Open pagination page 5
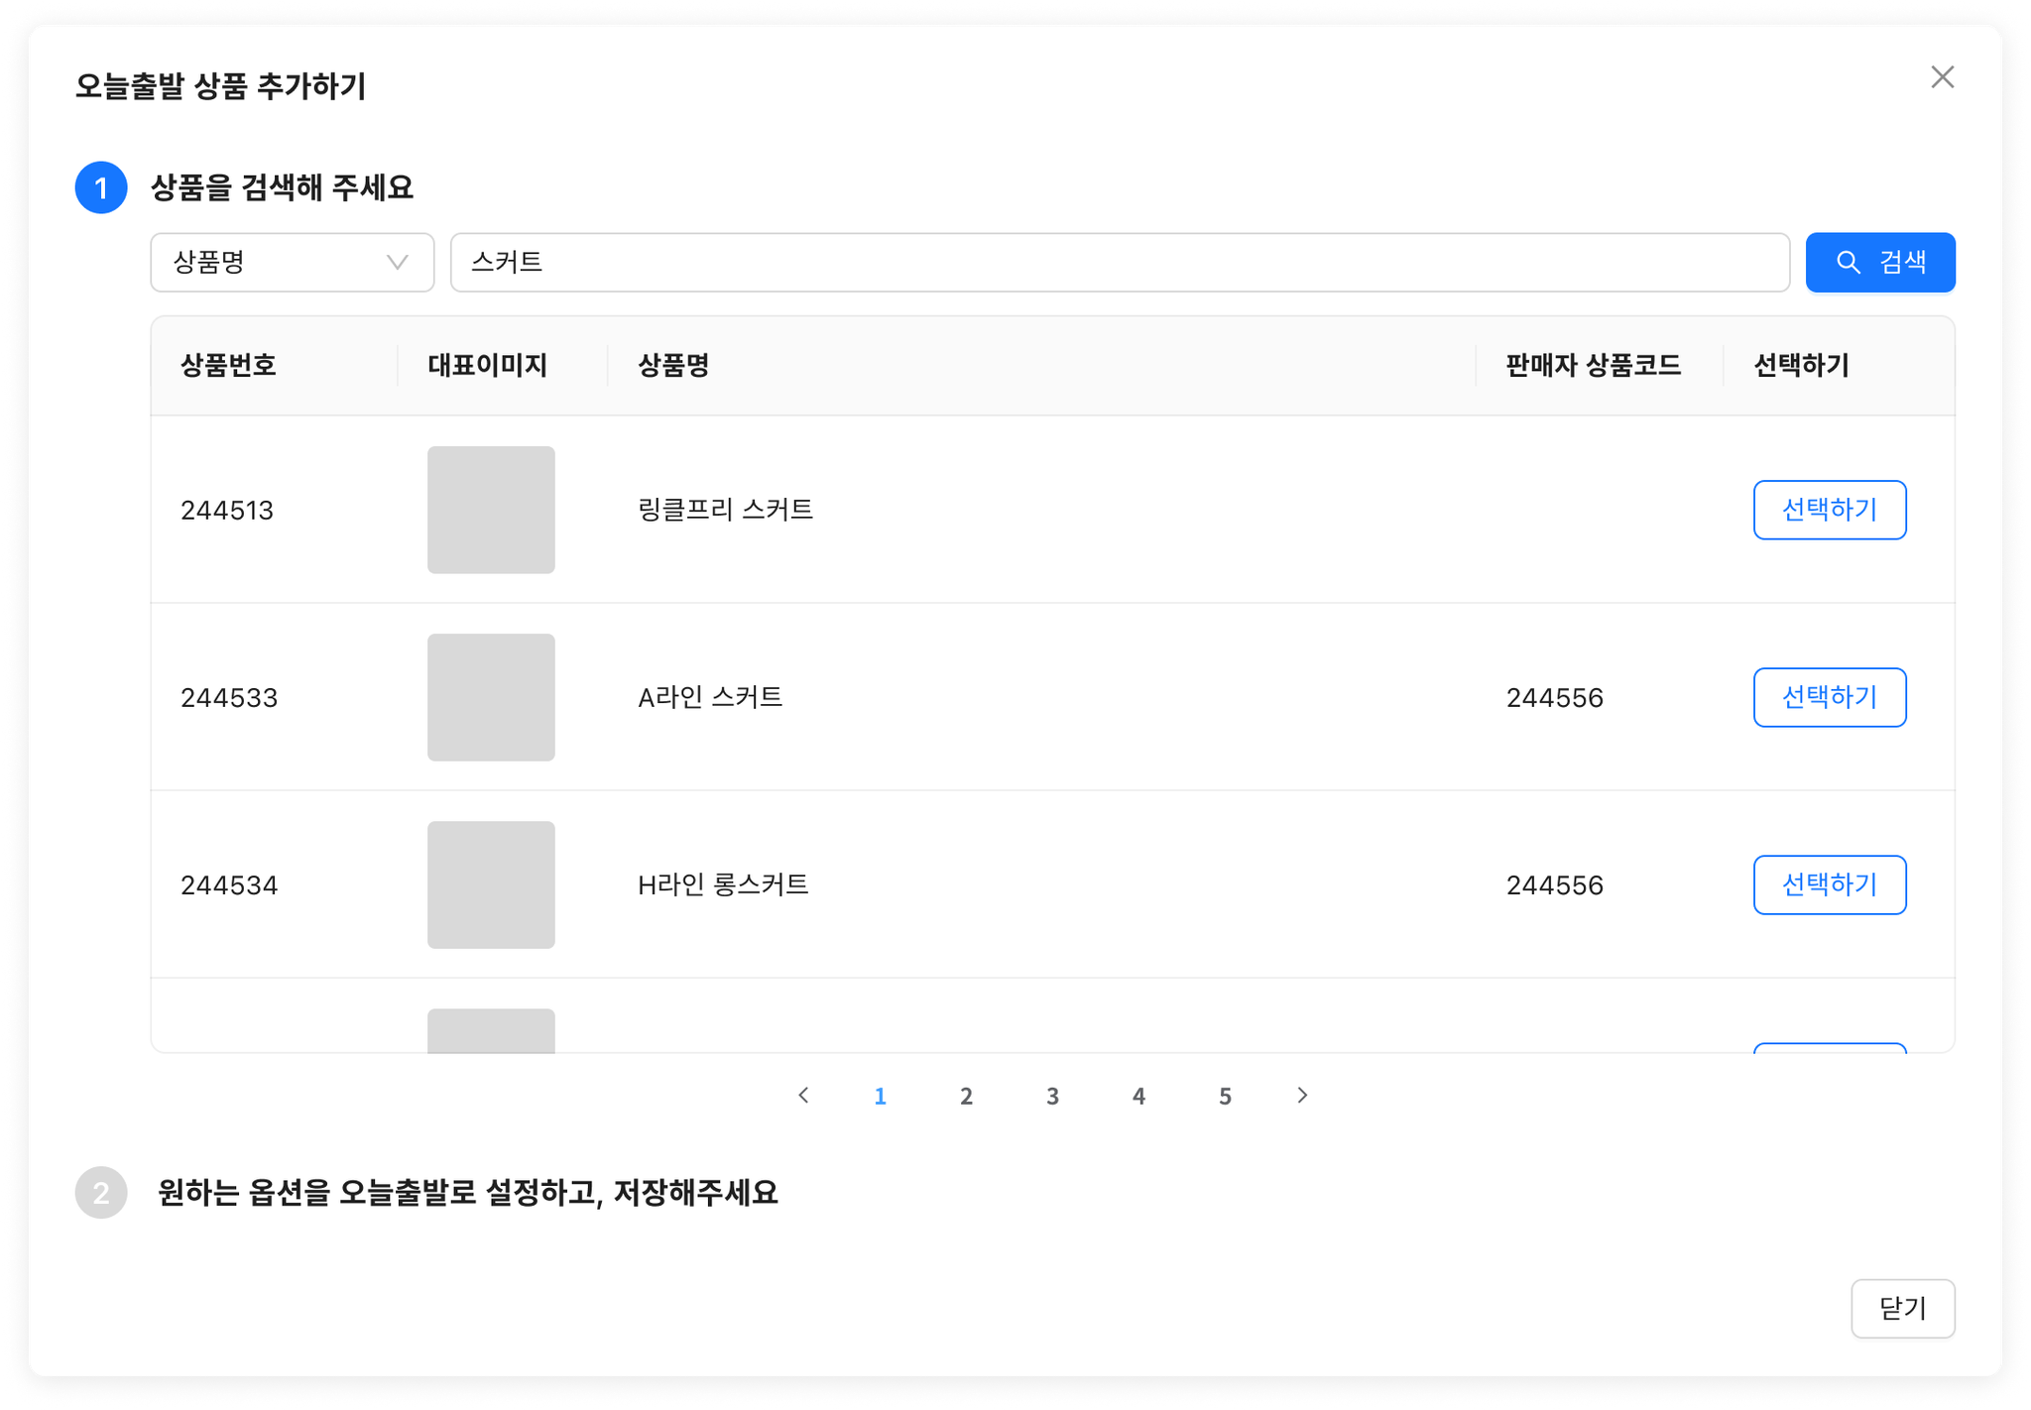The width and height of the screenshot is (2031, 1410). point(1225,1096)
